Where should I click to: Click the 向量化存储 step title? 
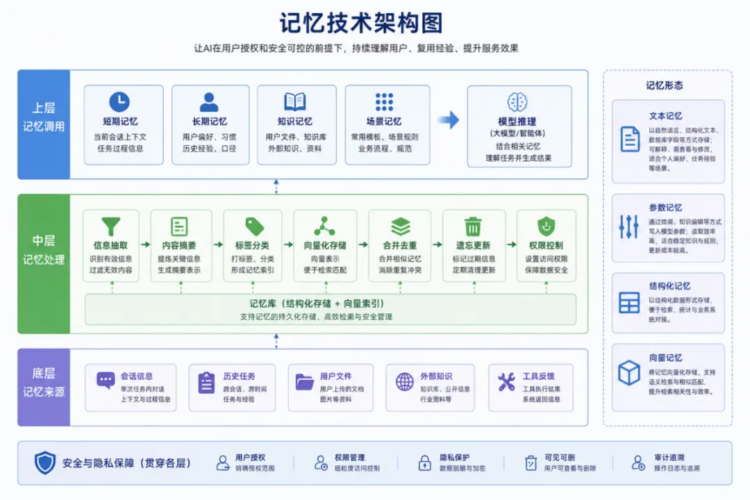point(325,245)
